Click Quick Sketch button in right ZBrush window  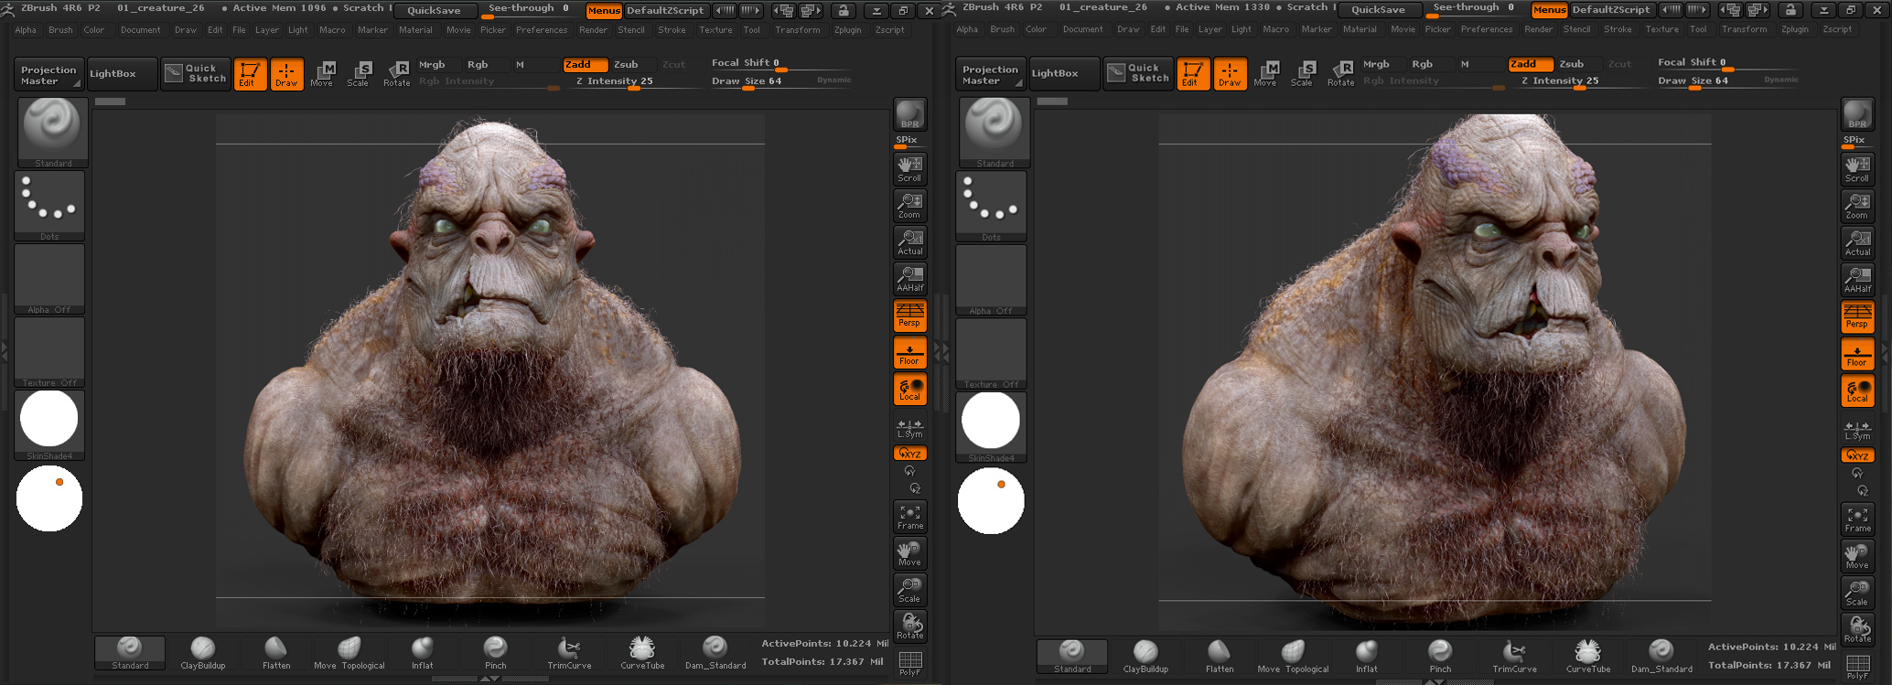1138,73
